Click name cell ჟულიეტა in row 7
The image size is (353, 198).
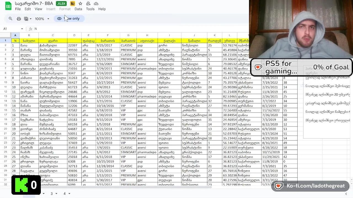tap(29, 69)
